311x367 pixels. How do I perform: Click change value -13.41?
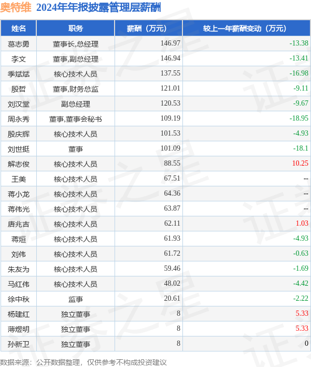pos(299,58)
